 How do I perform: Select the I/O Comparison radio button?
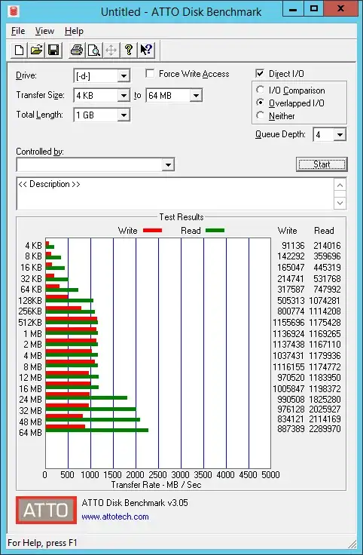coord(260,90)
